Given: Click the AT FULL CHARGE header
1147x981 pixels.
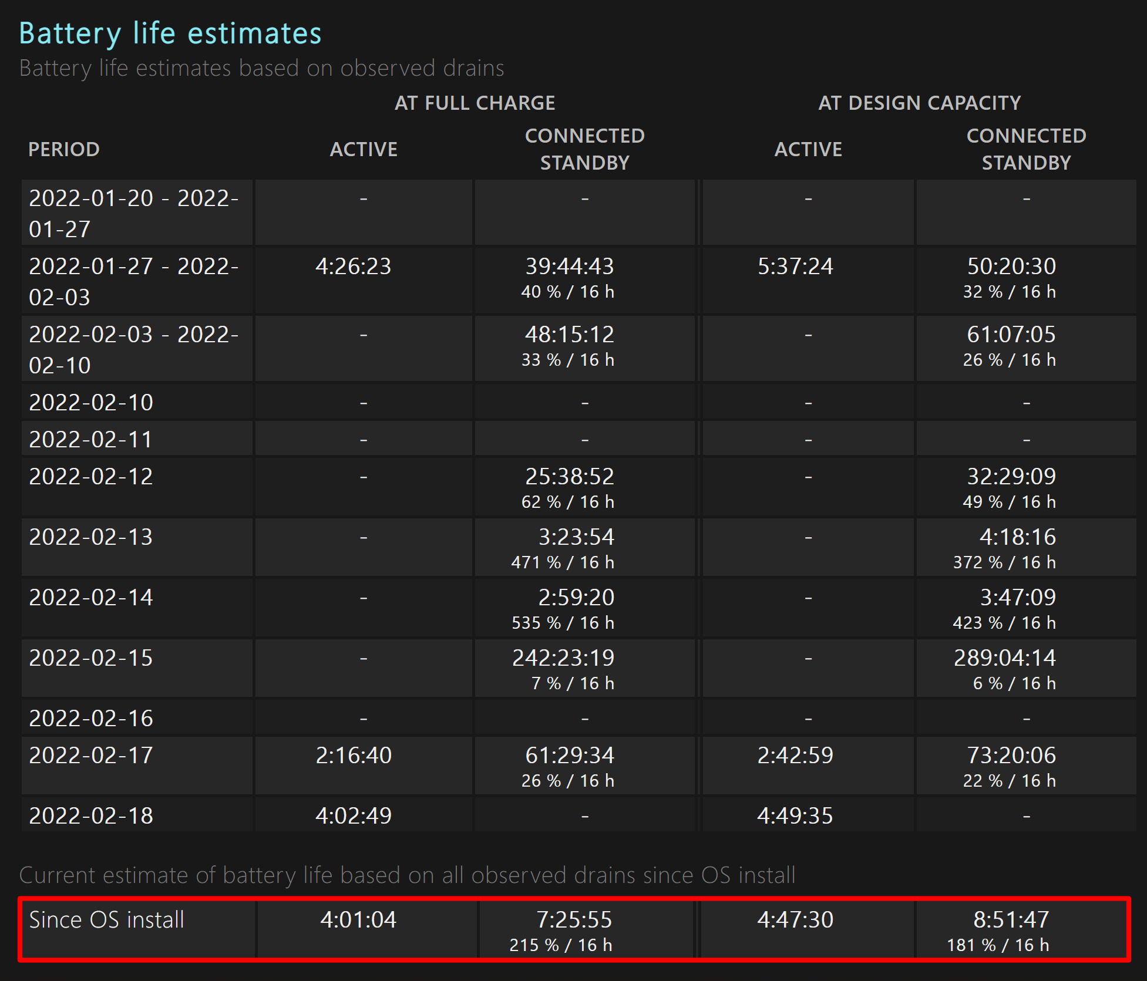Looking at the screenshot, I should [475, 103].
